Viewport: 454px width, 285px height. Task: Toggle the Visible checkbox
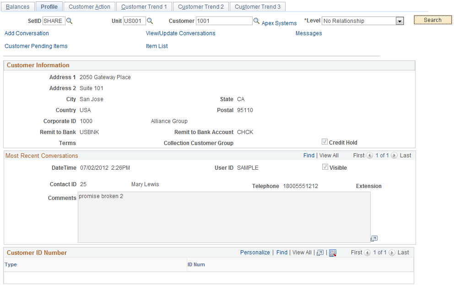pyautogui.click(x=324, y=167)
